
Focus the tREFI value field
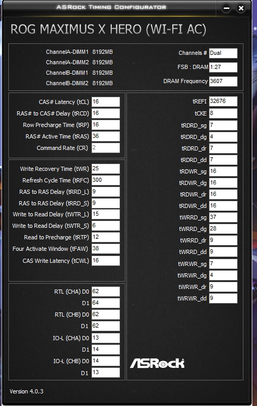[223, 101]
